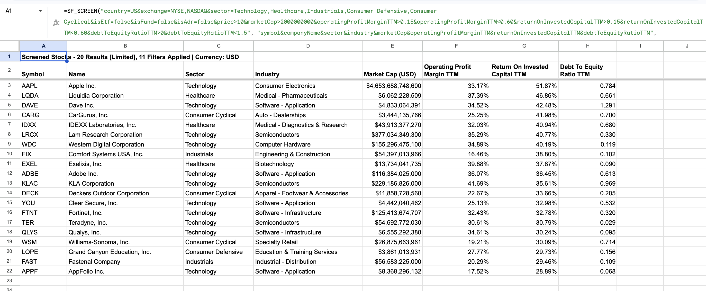The image size is (706, 291).
Task: Click 'Industrial - Distribution' cell
Action: tap(308, 262)
